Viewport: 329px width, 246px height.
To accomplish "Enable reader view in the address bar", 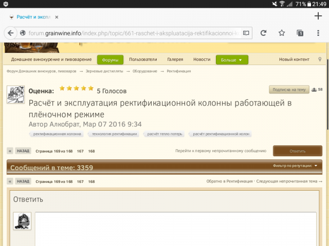I will click(x=246, y=33).
